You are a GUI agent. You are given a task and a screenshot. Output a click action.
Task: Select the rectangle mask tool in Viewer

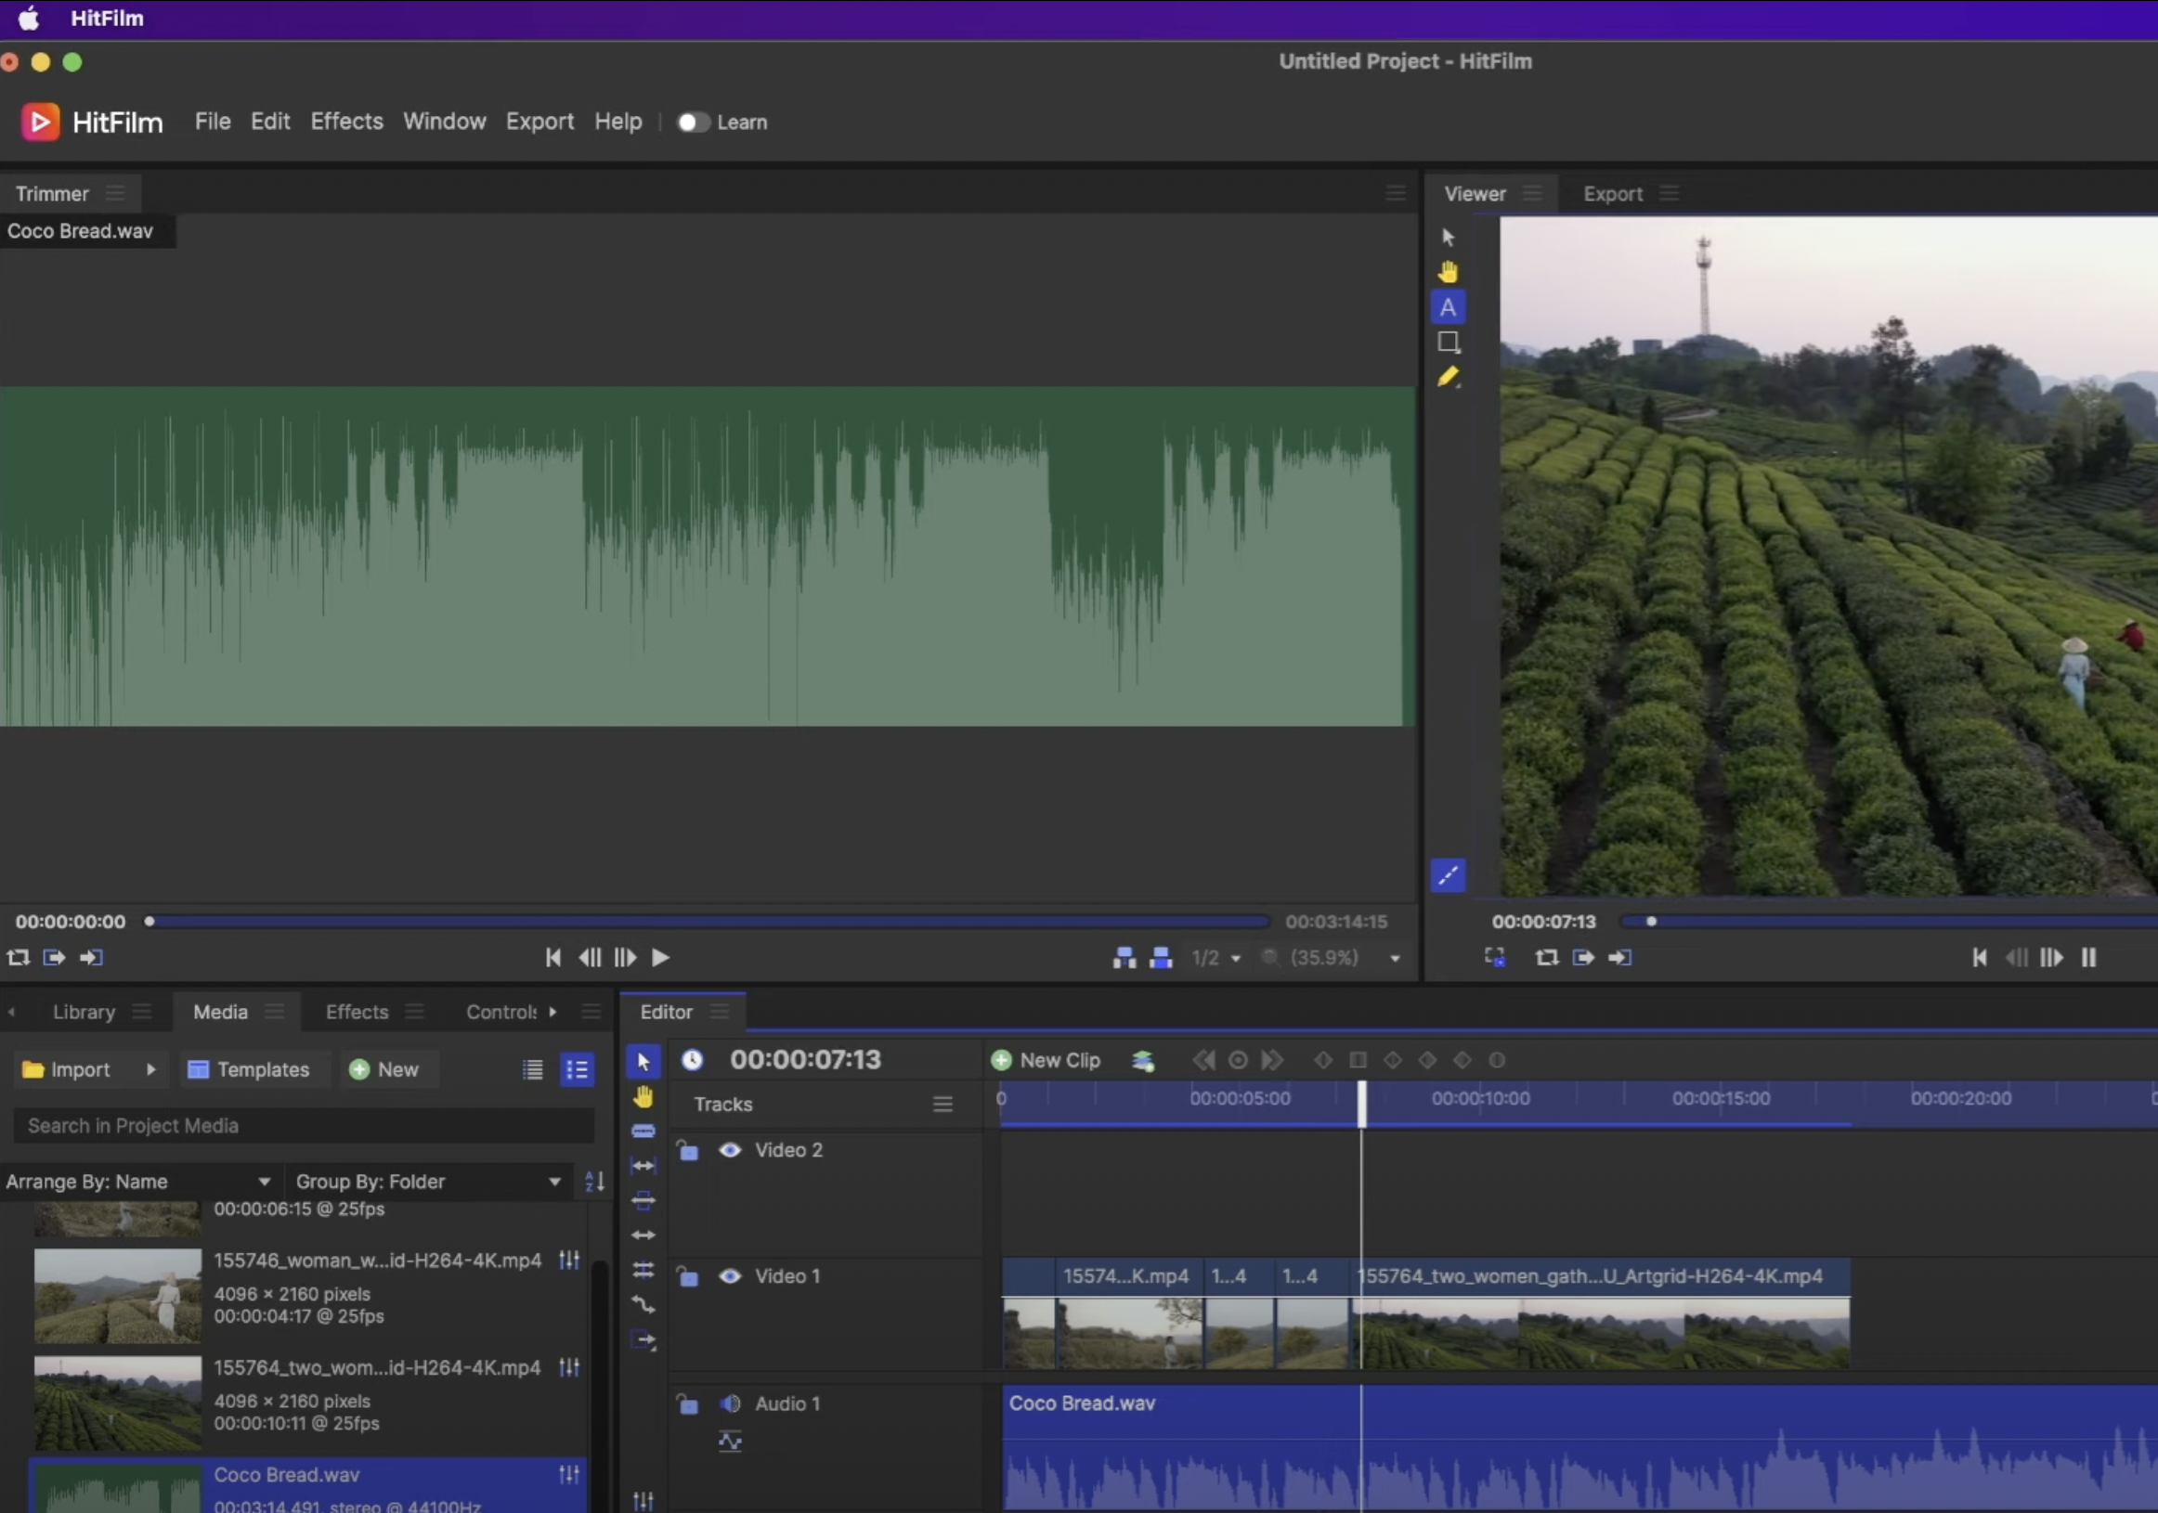coord(1448,343)
